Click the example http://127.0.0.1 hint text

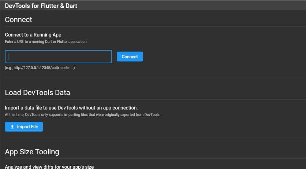tap(40, 67)
